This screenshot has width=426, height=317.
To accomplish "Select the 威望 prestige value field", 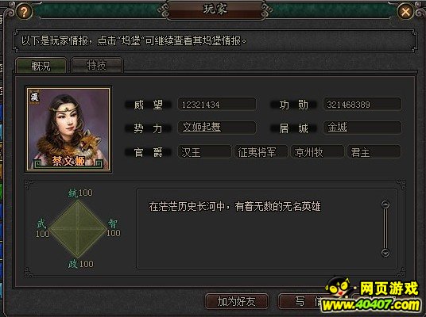I will click(x=216, y=105).
